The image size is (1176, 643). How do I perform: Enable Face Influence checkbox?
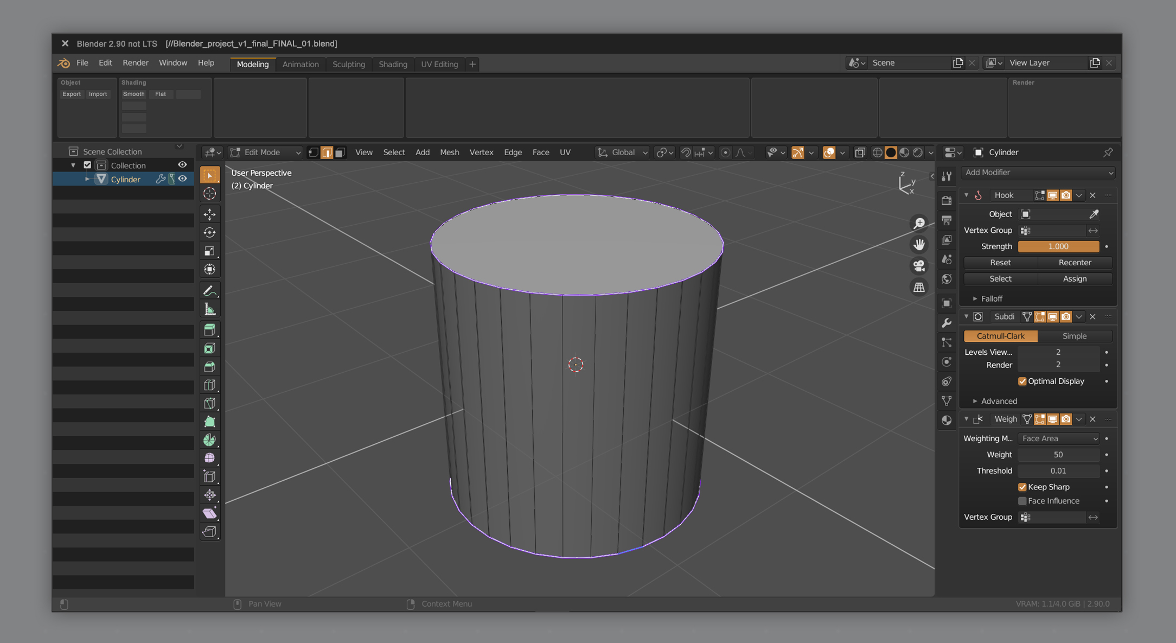point(1022,501)
